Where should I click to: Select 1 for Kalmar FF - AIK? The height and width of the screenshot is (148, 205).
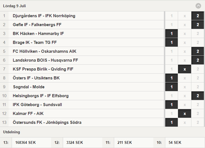pyautogui.click(x=172, y=114)
